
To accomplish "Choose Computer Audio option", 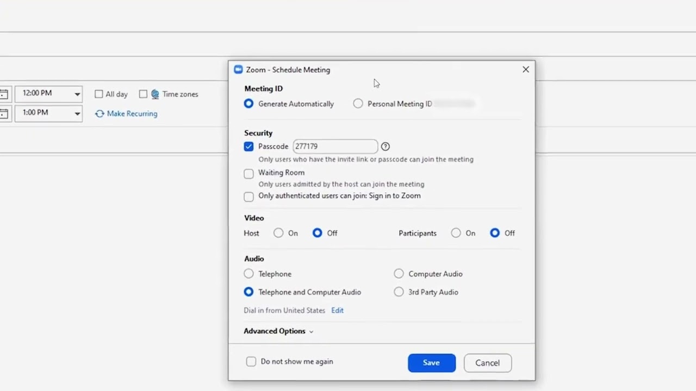I will tap(399, 274).
